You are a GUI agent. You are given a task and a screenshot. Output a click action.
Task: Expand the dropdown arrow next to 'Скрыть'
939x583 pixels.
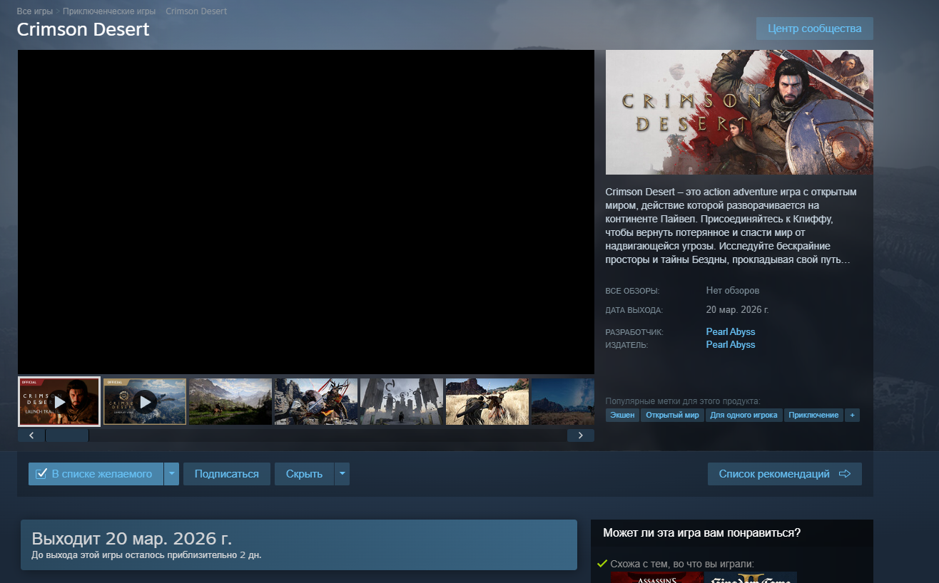[x=342, y=474]
